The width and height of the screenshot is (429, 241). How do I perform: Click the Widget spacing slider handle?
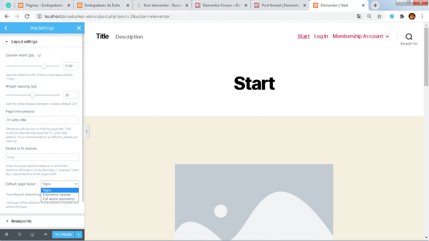click(x=33, y=95)
